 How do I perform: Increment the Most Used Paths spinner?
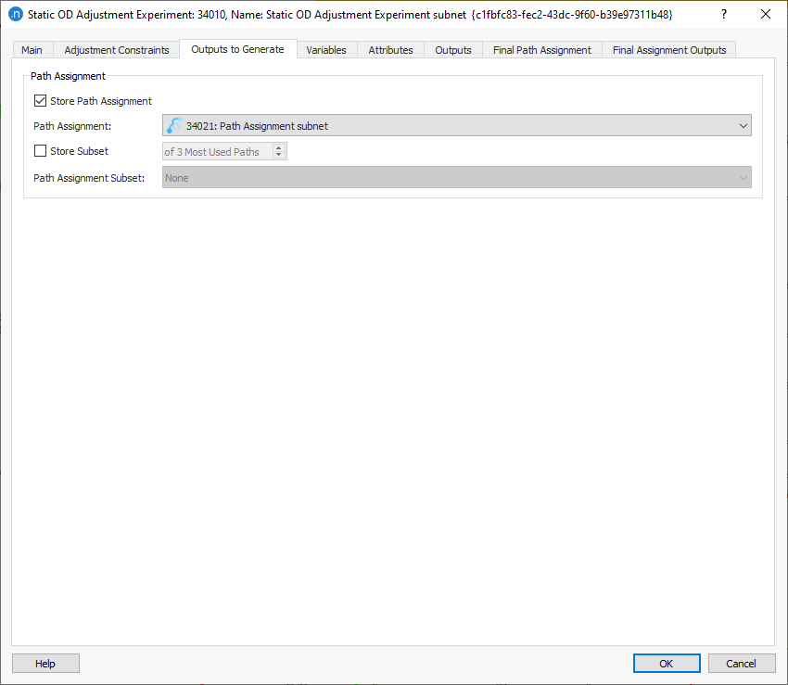279,146
